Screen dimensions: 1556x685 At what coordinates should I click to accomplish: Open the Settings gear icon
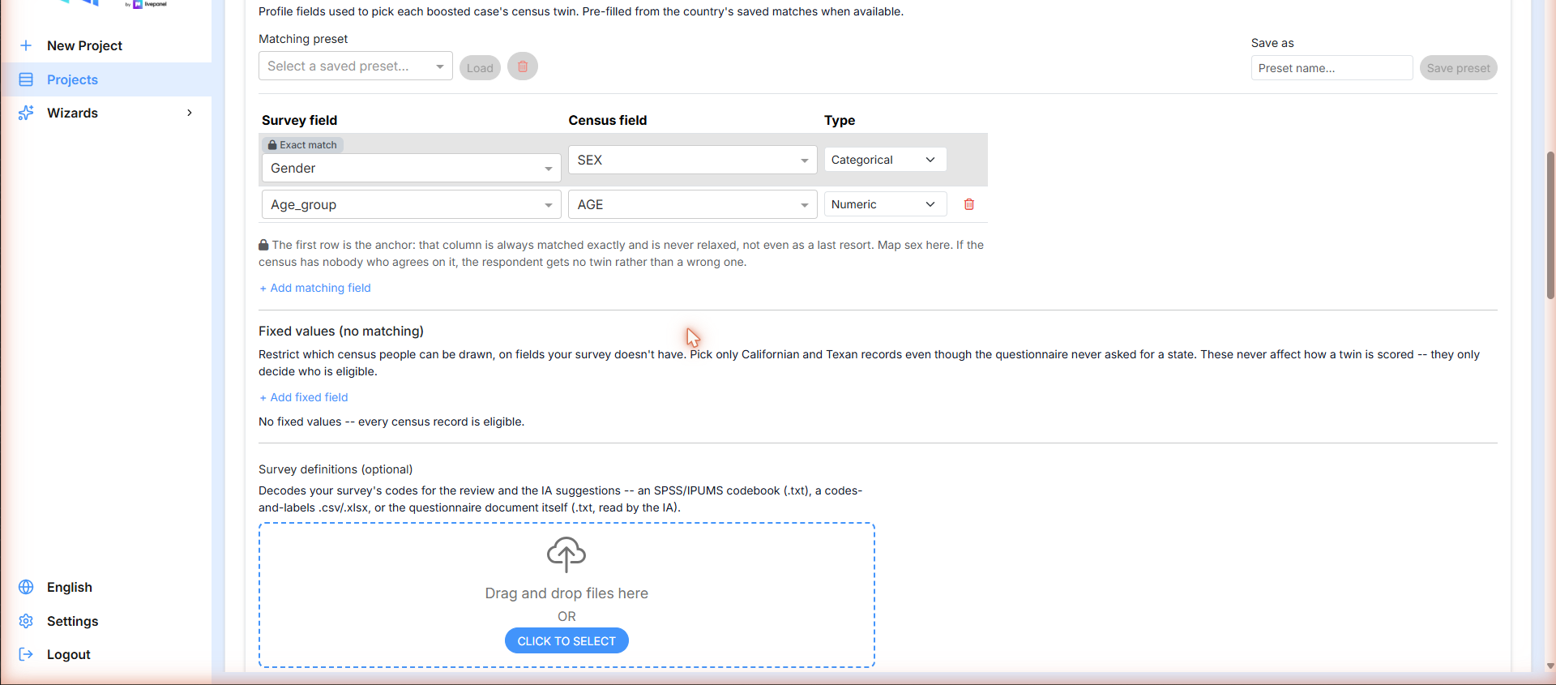[26, 621]
